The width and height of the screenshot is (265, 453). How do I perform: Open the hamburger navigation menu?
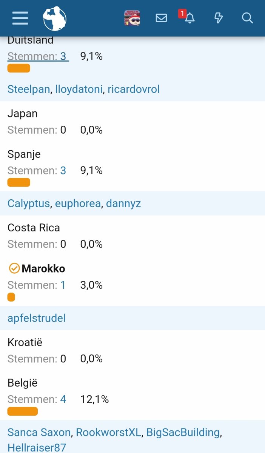(20, 18)
